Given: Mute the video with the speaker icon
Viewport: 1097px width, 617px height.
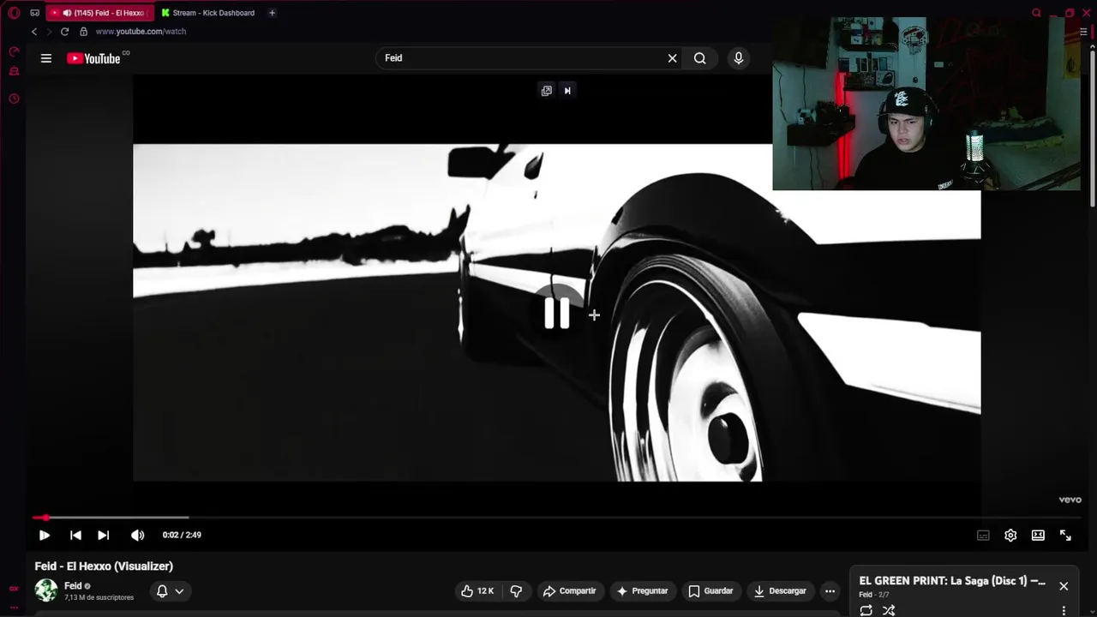Looking at the screenshot, I should tap(137, 535).
